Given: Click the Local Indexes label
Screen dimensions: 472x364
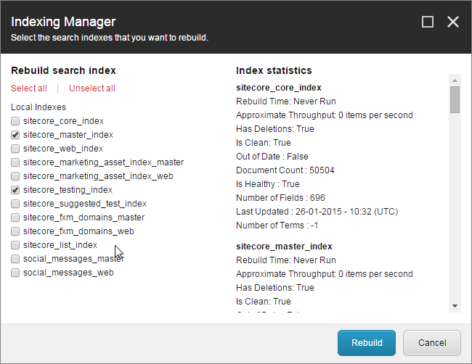Looking at the screenshot, I should coord(38,107).
